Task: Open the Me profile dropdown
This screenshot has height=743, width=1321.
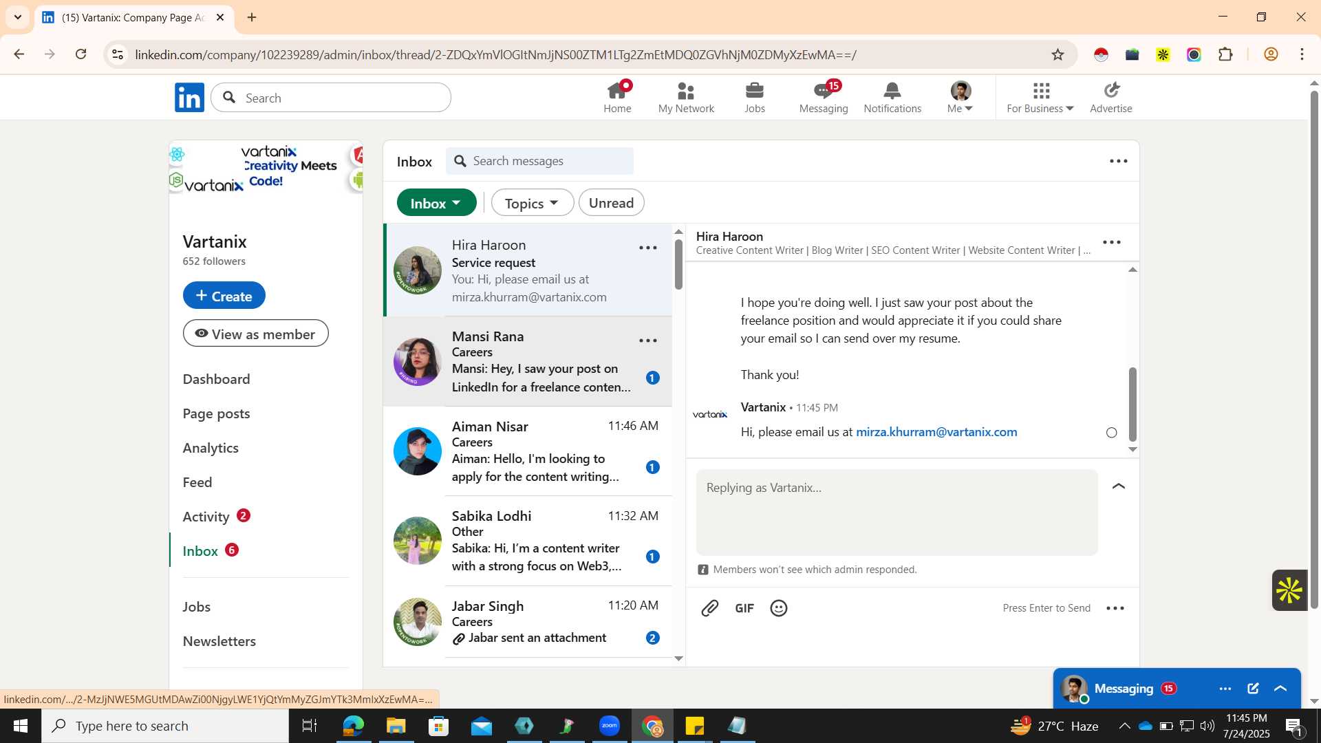Action: [960, 97]
